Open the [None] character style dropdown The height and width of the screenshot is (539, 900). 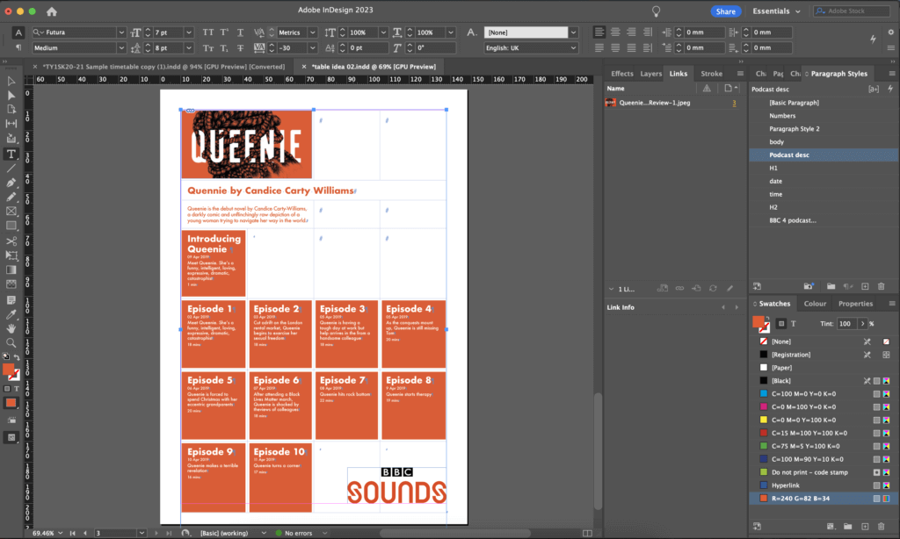click(573, 32)
